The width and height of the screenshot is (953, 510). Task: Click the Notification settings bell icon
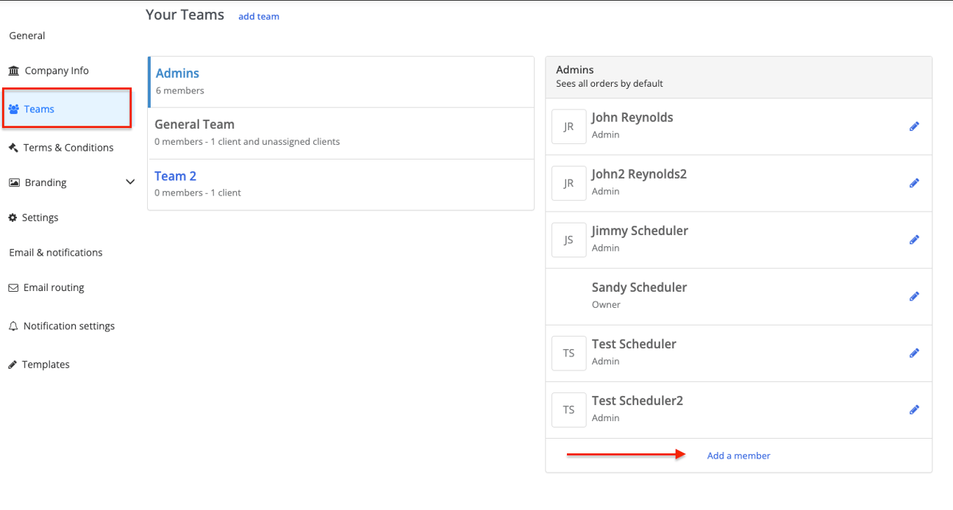coord(13,326)
